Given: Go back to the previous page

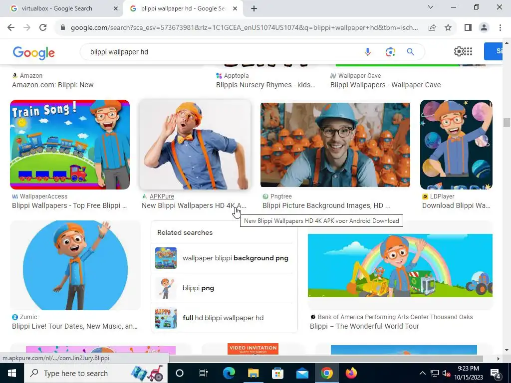Looking at the screenshot, I should (x=11, y=28).
